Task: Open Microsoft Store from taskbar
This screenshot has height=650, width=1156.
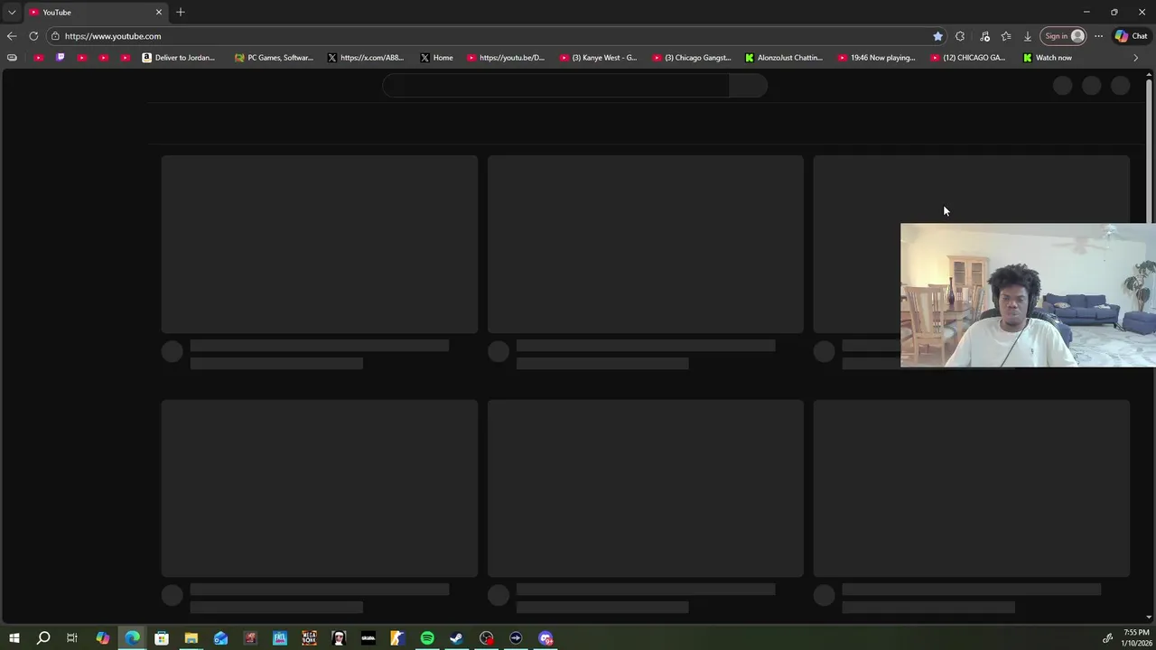Action: [162, 638]
